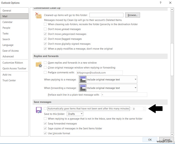
Task: Click the scrollbar up arrow
Action: (172, 10)
